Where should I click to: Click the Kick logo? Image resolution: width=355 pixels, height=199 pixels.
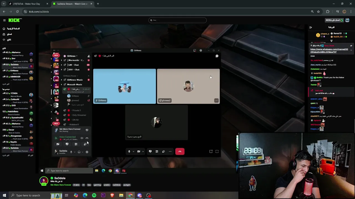tap(15, 20)
